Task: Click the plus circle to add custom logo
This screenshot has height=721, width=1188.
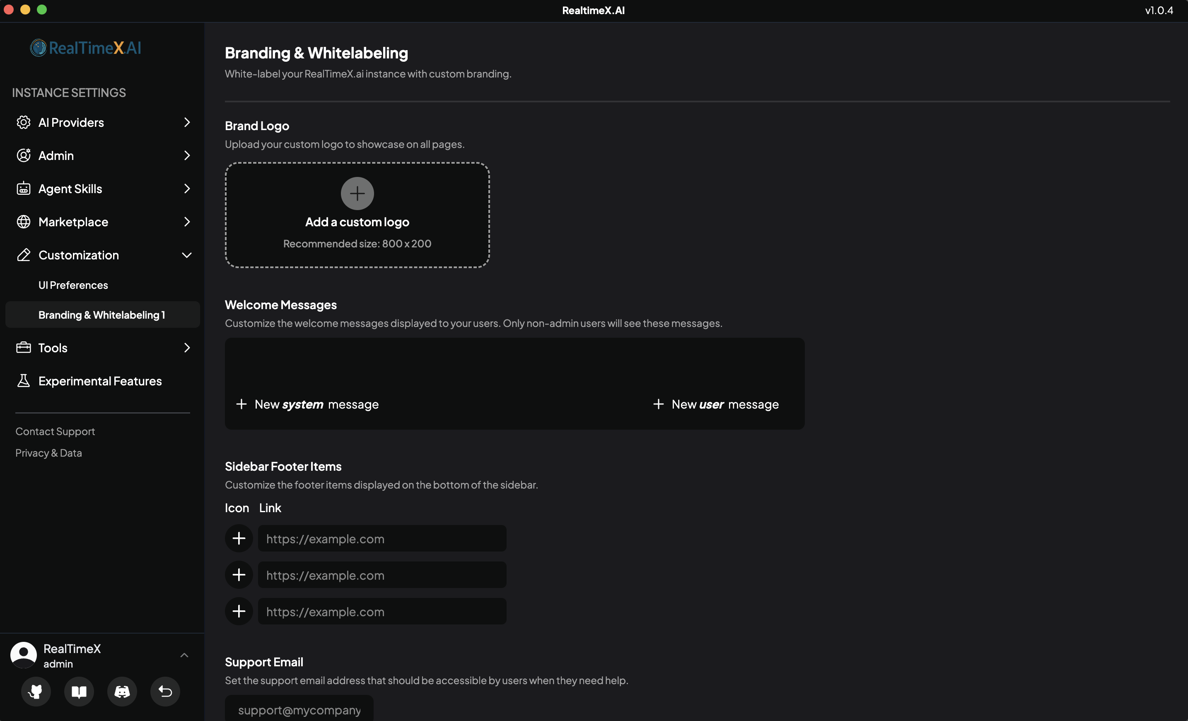Action: pyautogui.click(x=357, y=194)
